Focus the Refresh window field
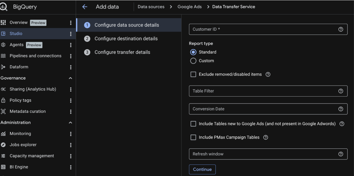 268,154
